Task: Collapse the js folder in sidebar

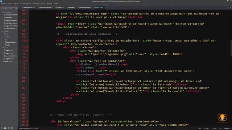Action: point(5,39)
